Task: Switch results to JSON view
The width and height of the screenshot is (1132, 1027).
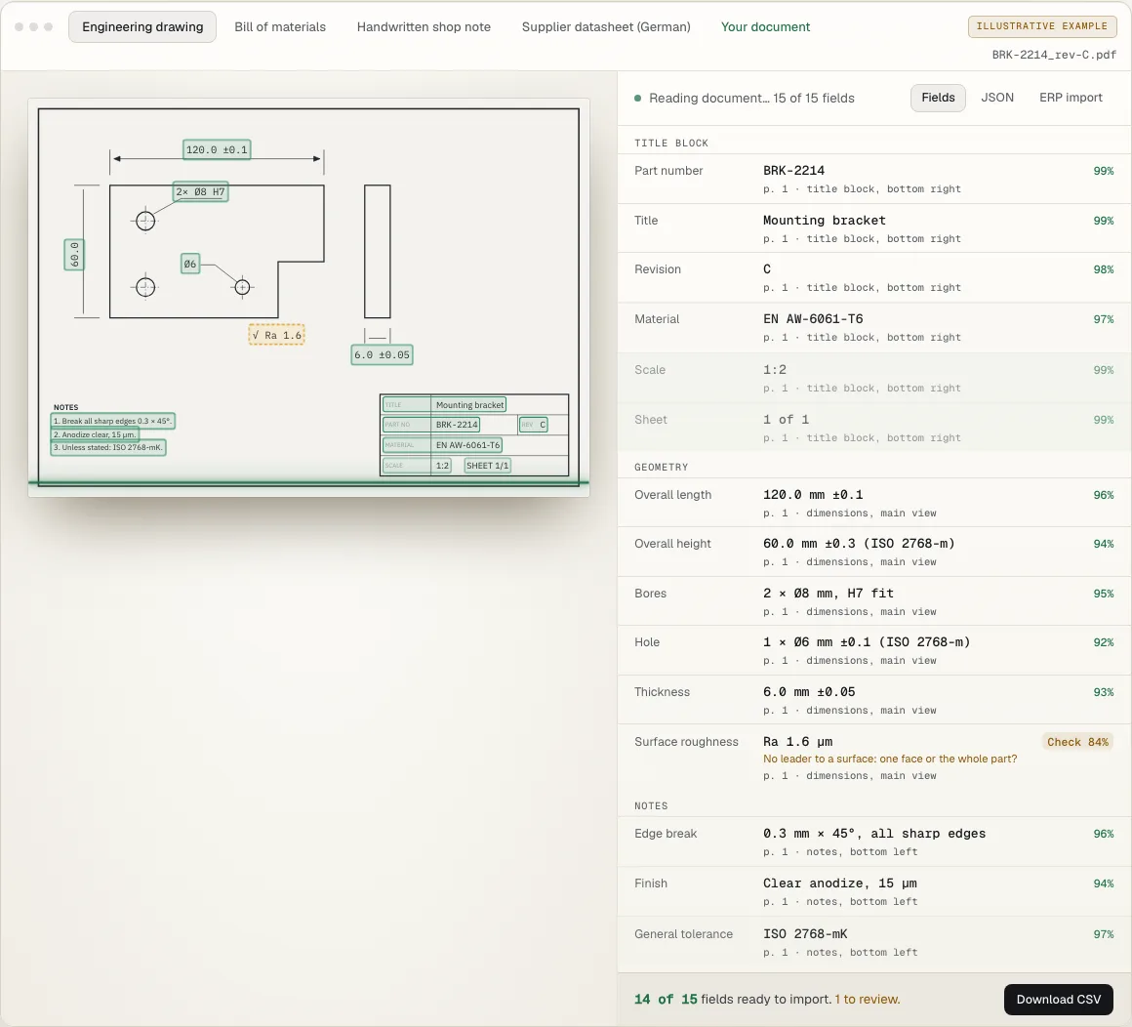Action: (x=997, y=98)
